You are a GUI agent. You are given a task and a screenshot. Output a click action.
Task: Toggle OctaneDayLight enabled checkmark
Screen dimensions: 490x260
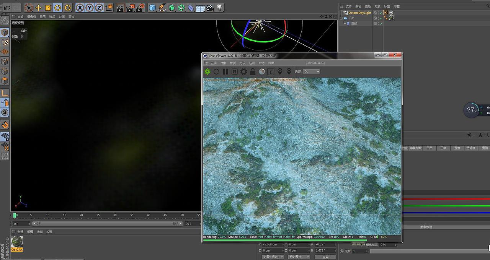[380, 13]
